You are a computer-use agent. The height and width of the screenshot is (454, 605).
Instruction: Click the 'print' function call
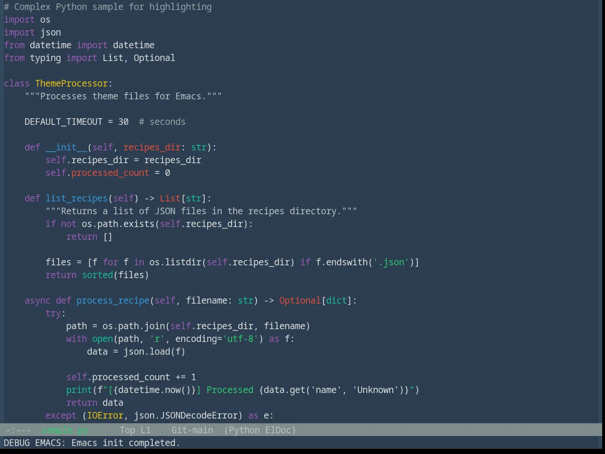pos(79,390)
